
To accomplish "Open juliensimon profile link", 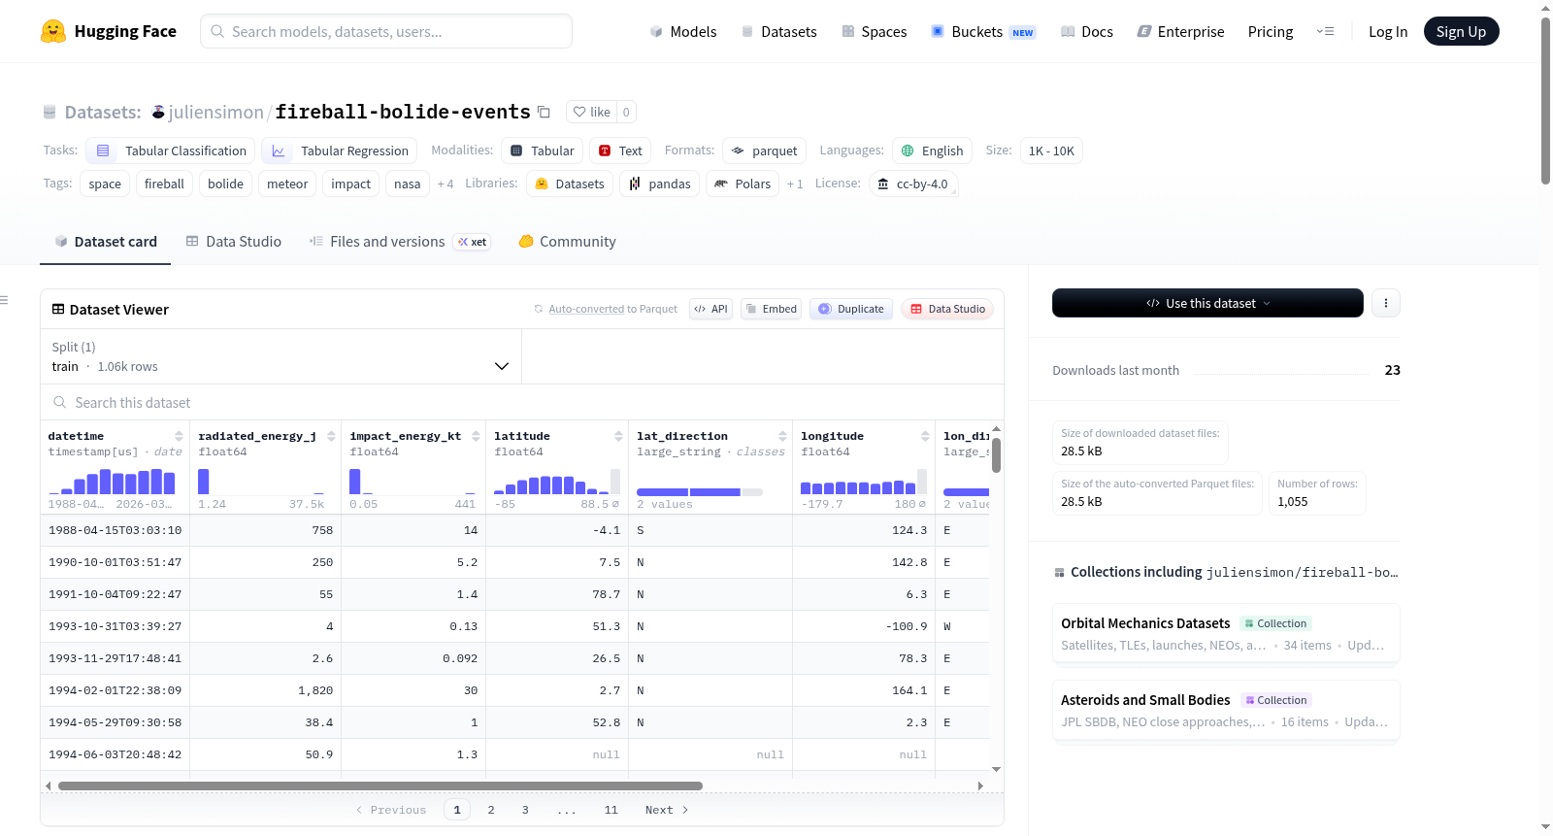I will click(x=215, y=112).
